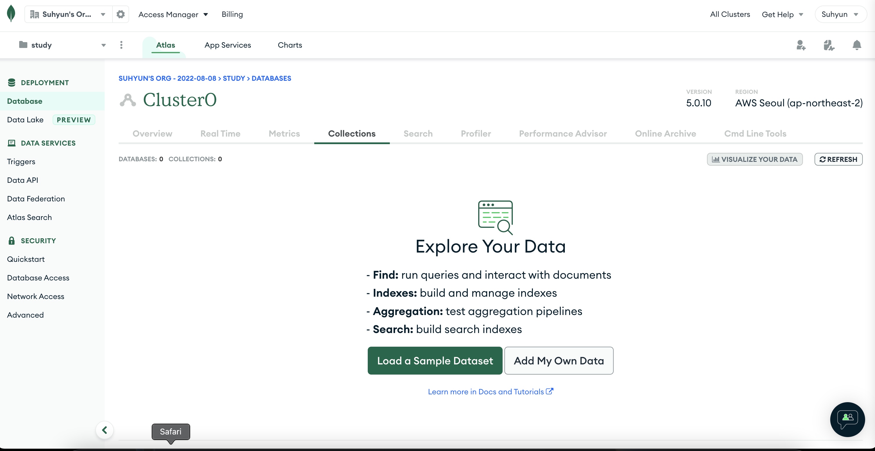875x451 pixels.
Task: Open the Get Help dropdown
Action: pyautogui.click(x=783, y=14)
